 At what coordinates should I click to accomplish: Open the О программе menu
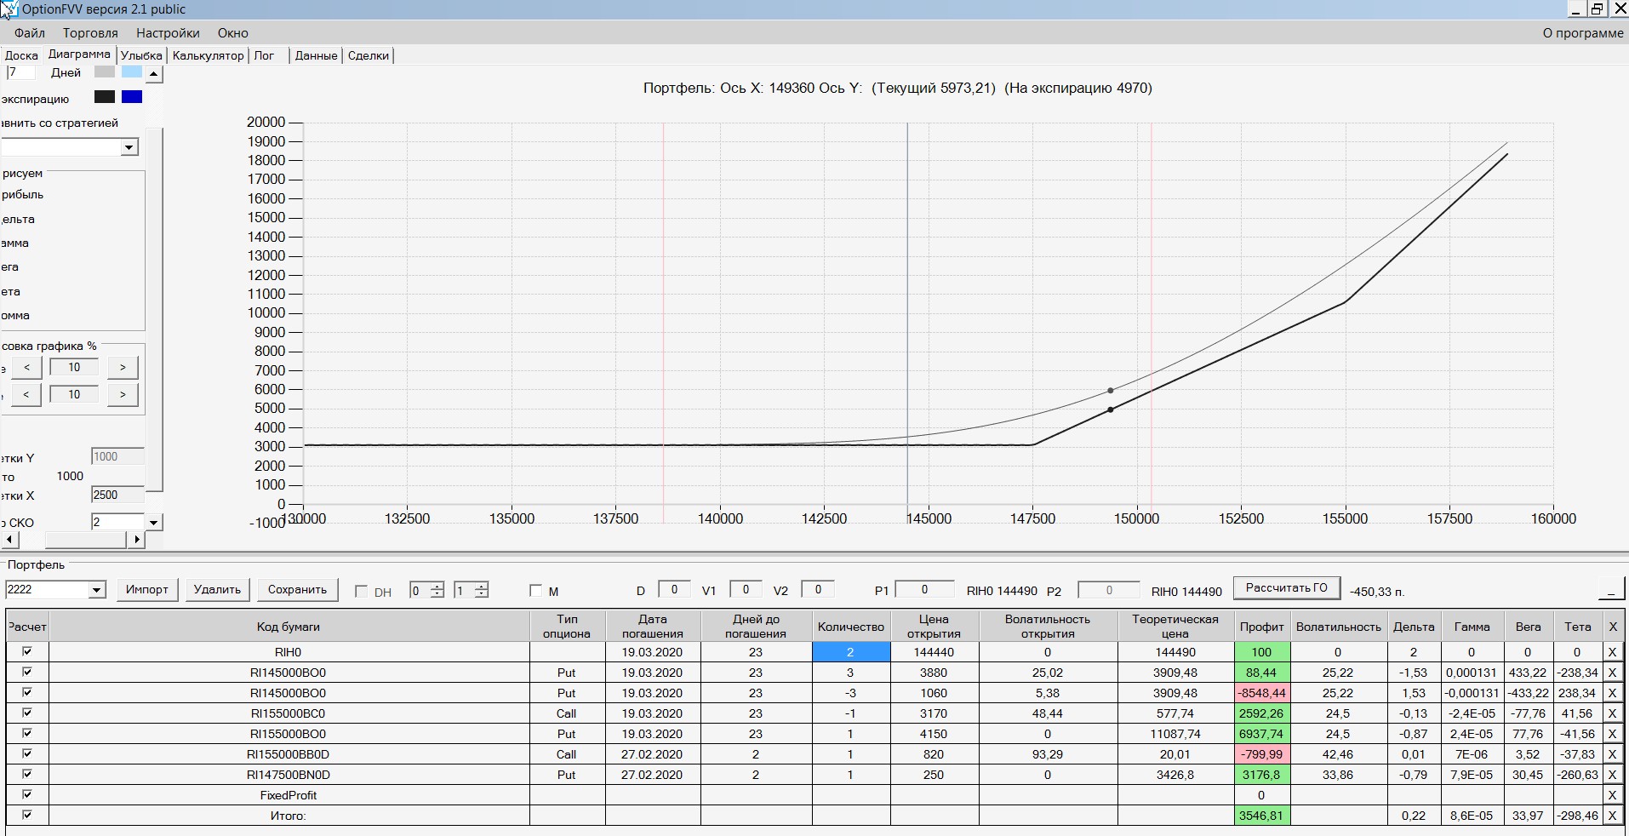[x=1582, y=33]
